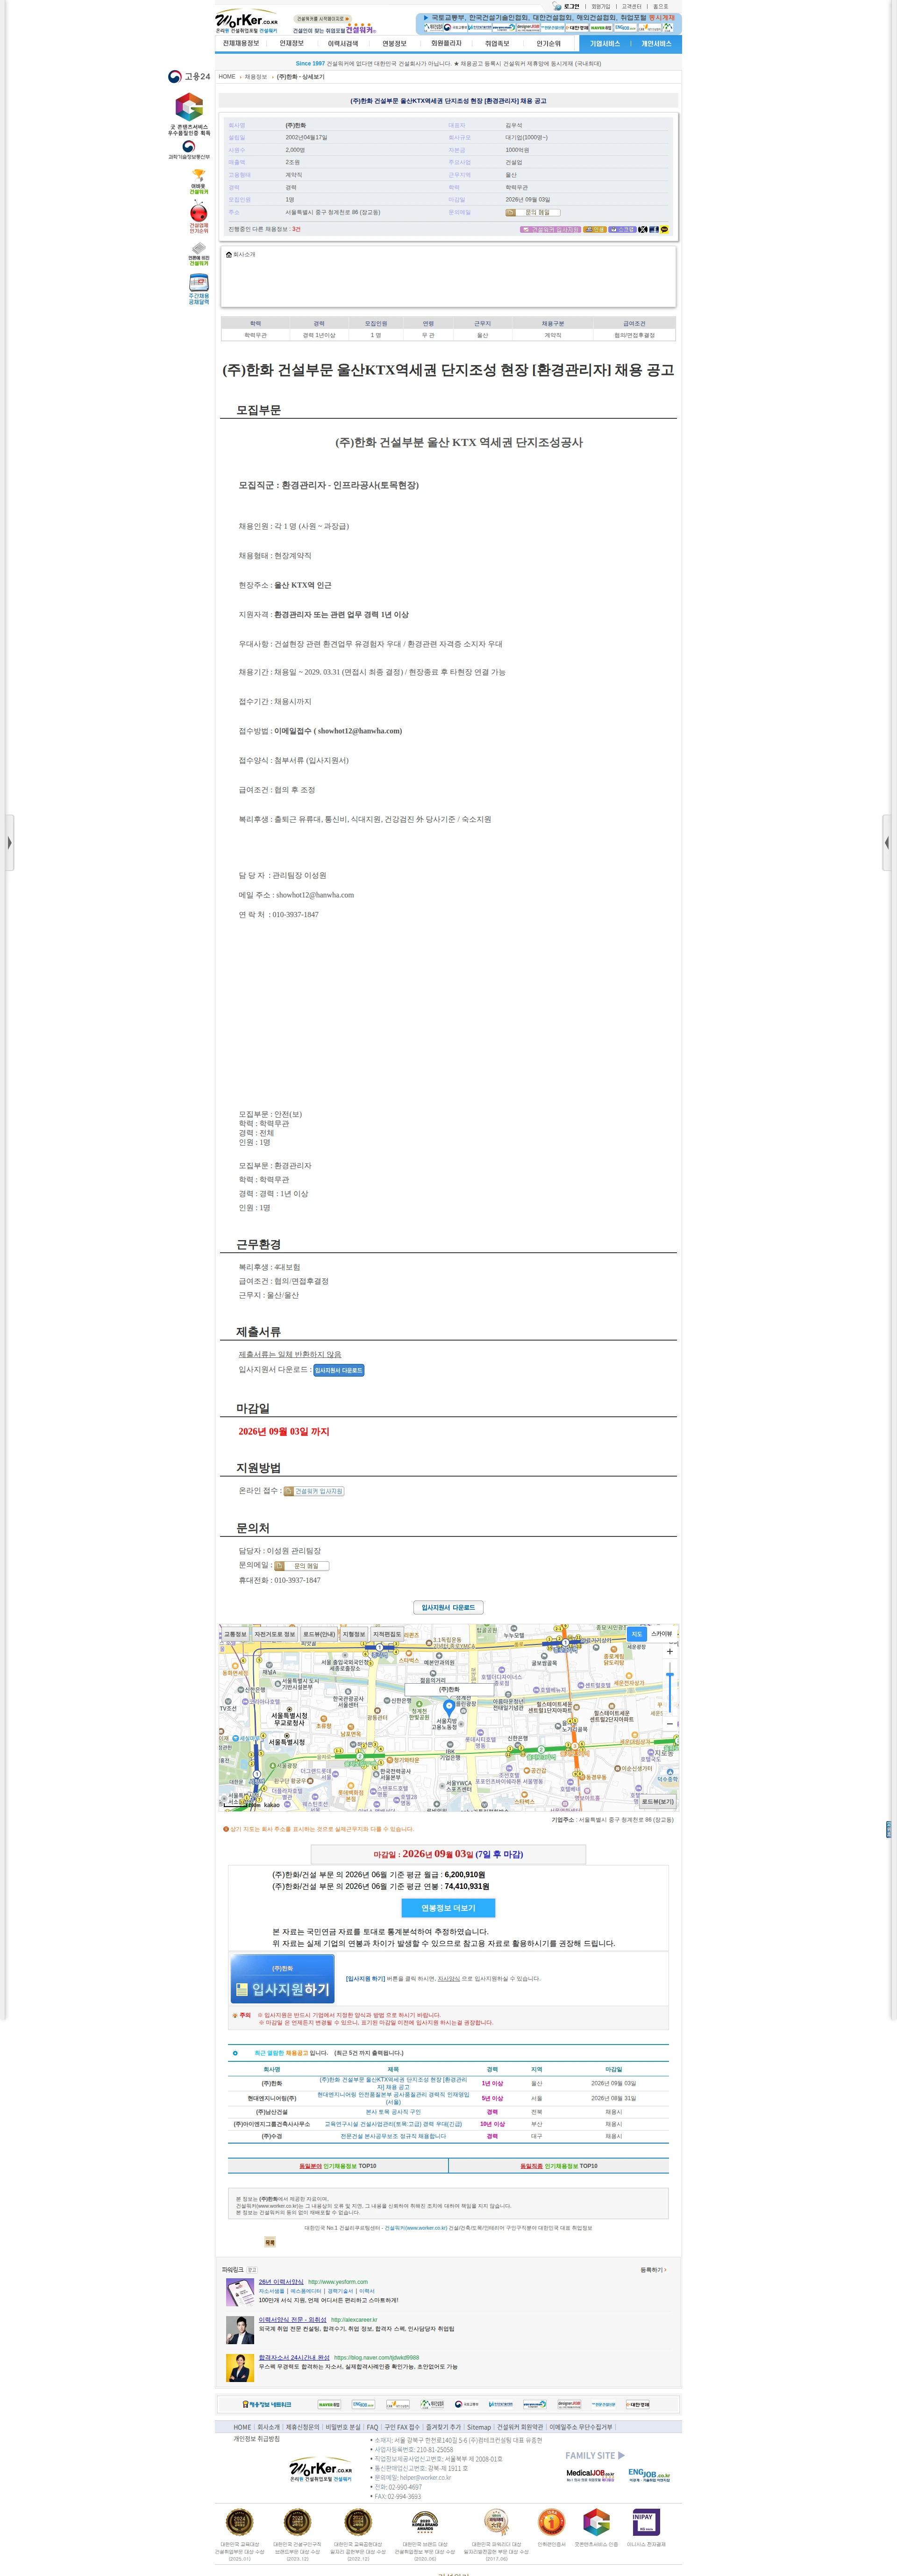Open the 회원가입 link

(600, 6)
